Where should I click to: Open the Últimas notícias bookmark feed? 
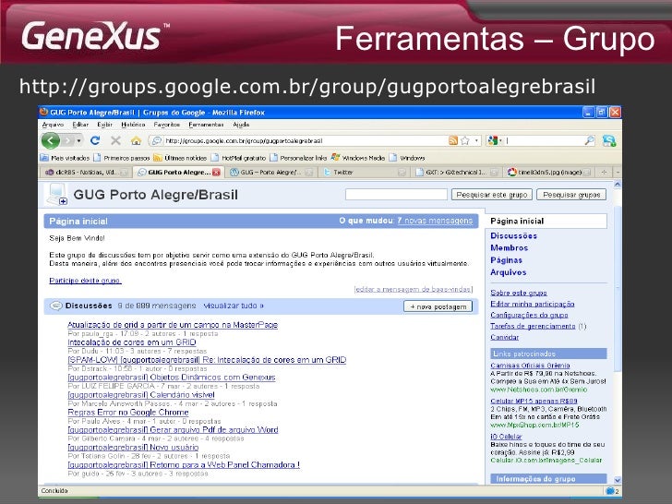pos(180,158)
